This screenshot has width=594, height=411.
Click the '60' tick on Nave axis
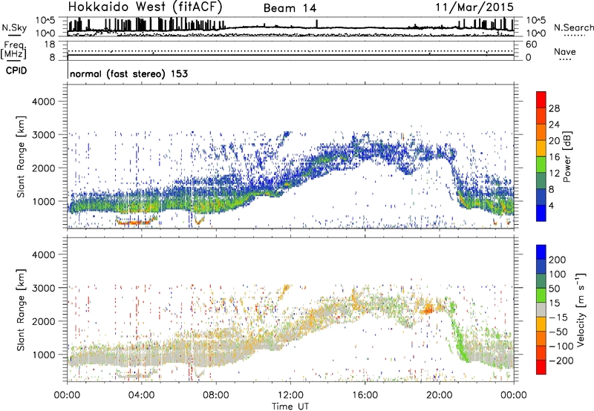pyautogui.click(x=531, y=45)
